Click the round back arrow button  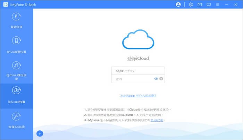click(x=40, y=133)
